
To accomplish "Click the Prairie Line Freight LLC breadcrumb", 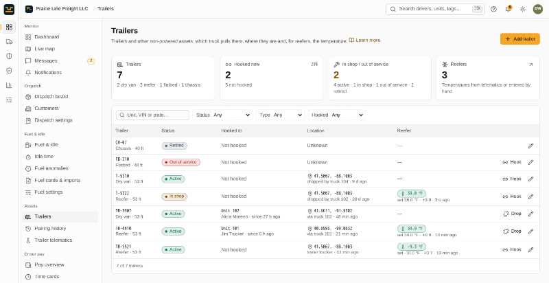I will click(x=62, y=9).
